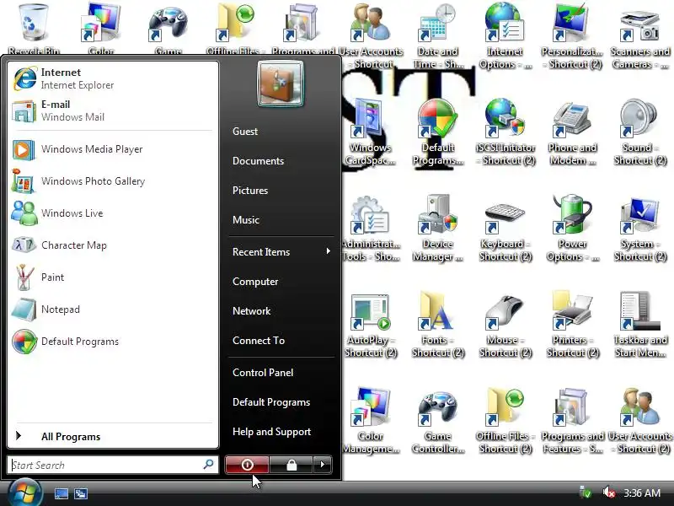Select iSCSI Initiator Shortcut (2) icon
The image size is (674, 506).
pos(505,132)
